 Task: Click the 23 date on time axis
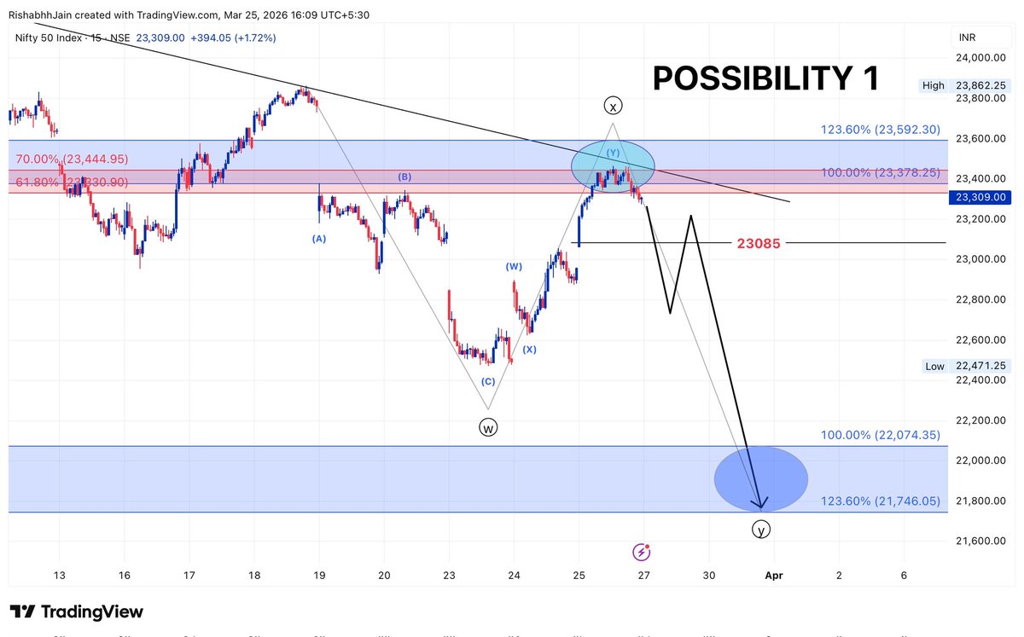click(x=449, y=575)
